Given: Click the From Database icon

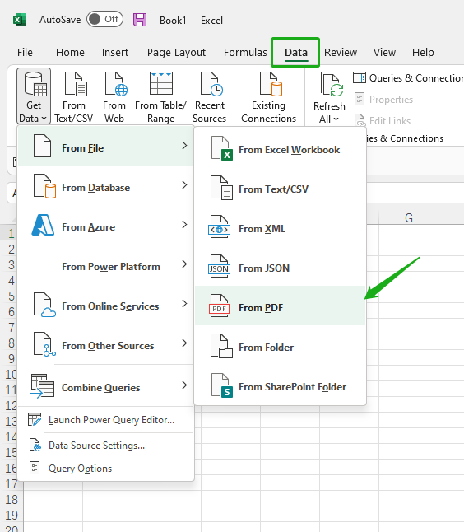Looking at the screenshot, I should [44, 185].
